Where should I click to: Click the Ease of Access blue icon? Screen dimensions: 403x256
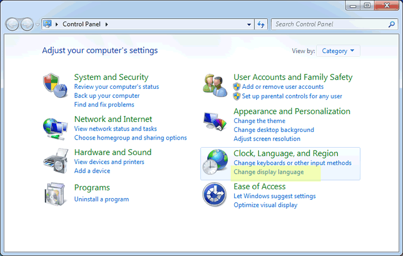[214, 195]
